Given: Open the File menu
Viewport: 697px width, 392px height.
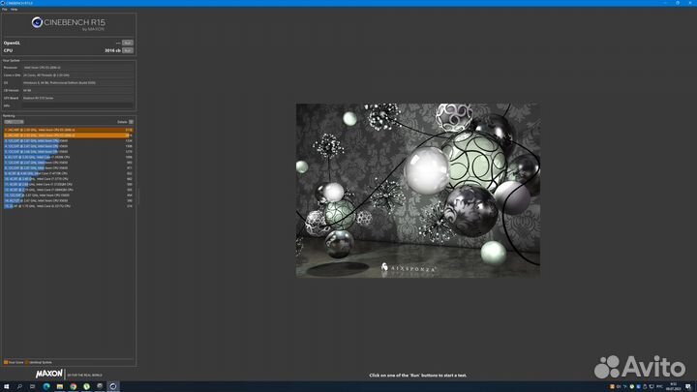Looking at the screenshot, I should 5,9.
